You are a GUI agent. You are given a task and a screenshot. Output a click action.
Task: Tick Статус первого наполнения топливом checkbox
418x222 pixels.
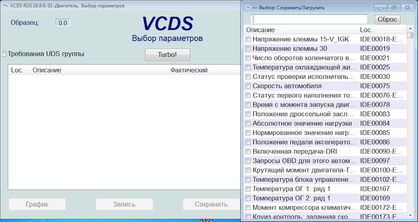click(248, 95)
